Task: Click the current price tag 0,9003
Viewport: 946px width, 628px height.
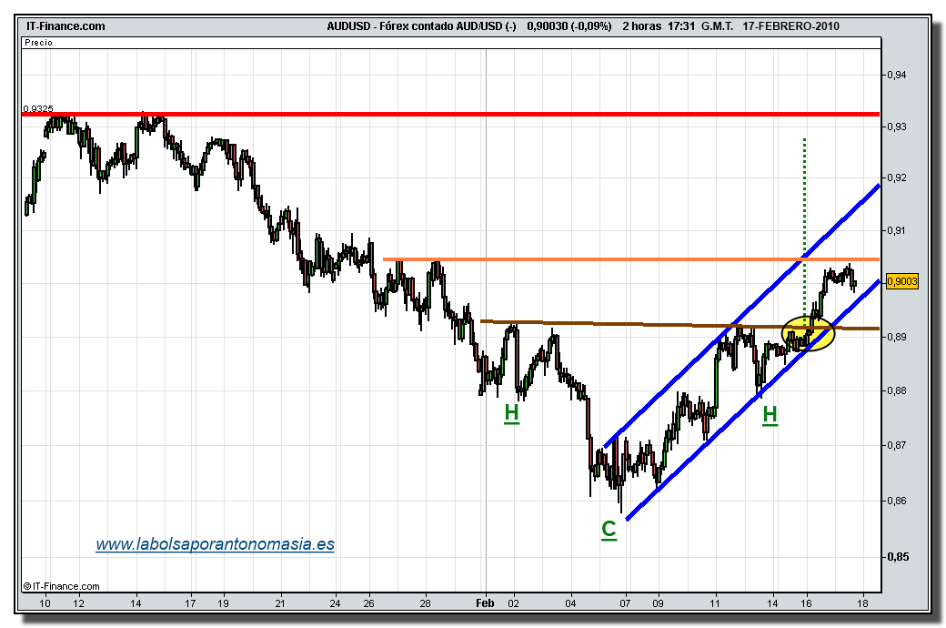Action: (x=902, y=281)
